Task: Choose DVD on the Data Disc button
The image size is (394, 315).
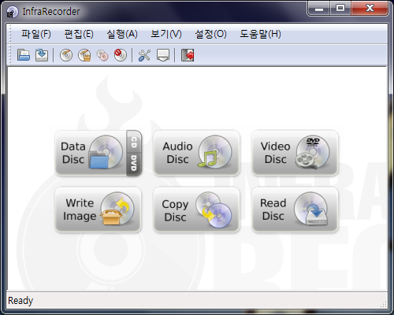Action: (x=134, y=164)
